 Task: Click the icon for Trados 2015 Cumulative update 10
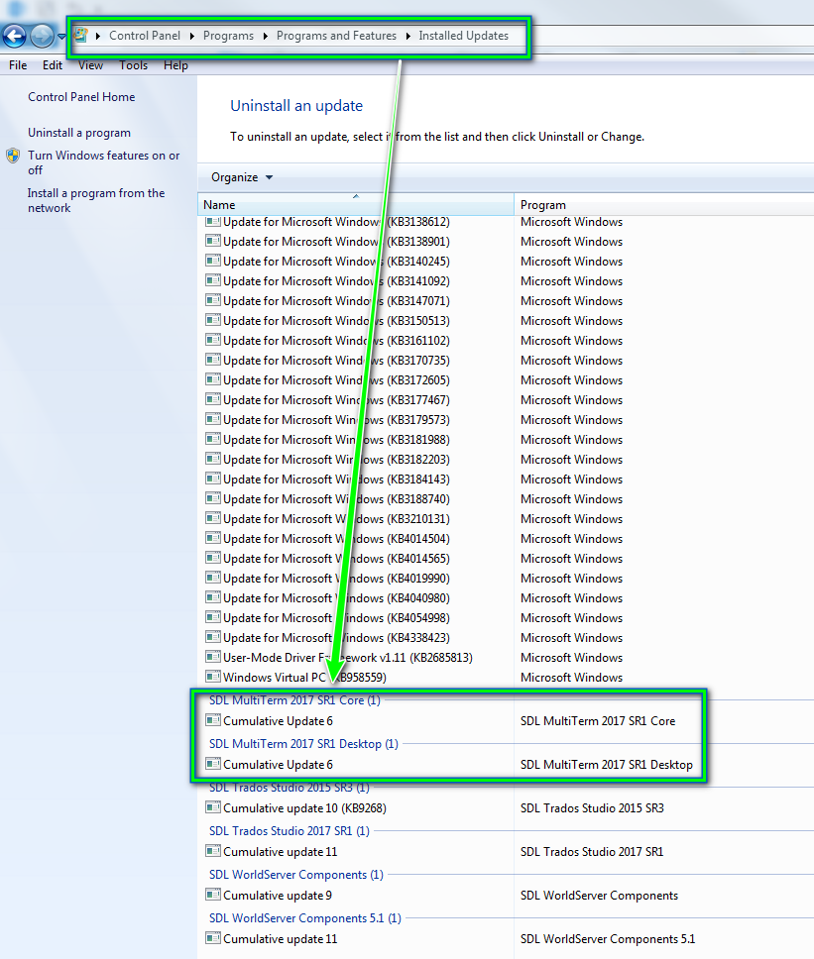pos(212,808)
